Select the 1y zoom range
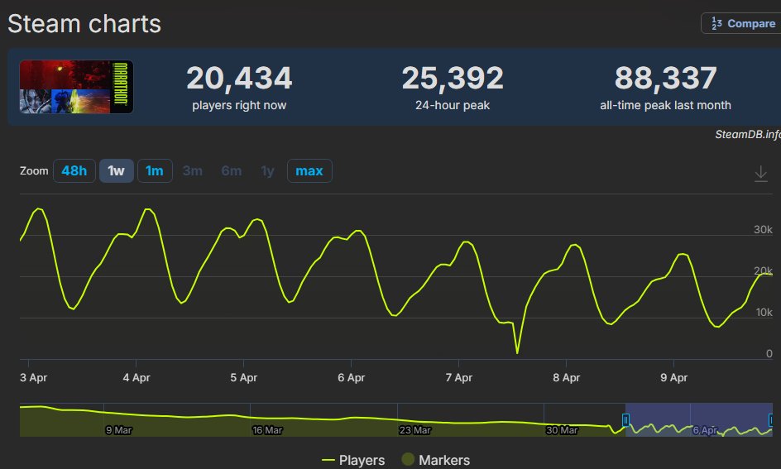This screenshot has width=781, height=469. 267,170
